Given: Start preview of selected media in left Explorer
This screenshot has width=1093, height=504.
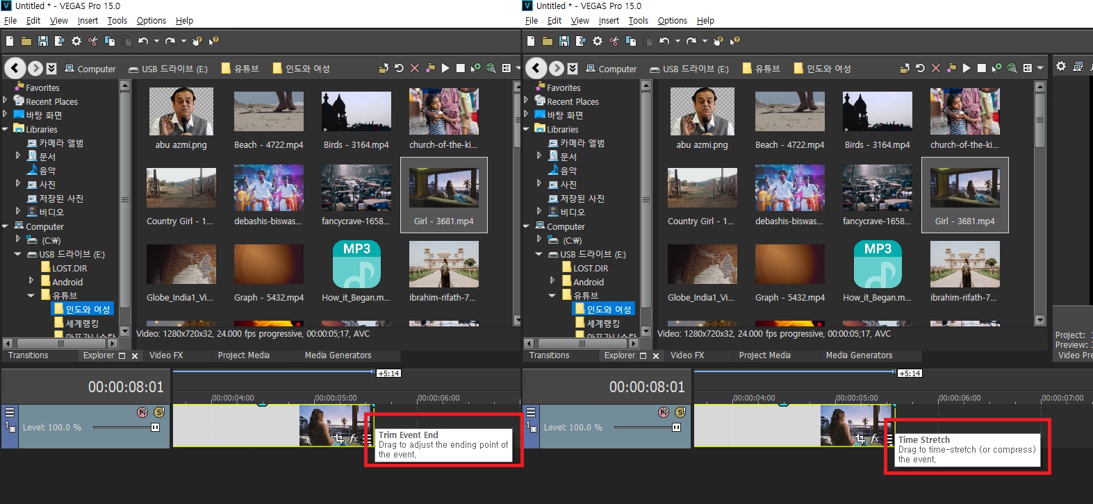Looking at the screenshot, I should click(445, 68).
